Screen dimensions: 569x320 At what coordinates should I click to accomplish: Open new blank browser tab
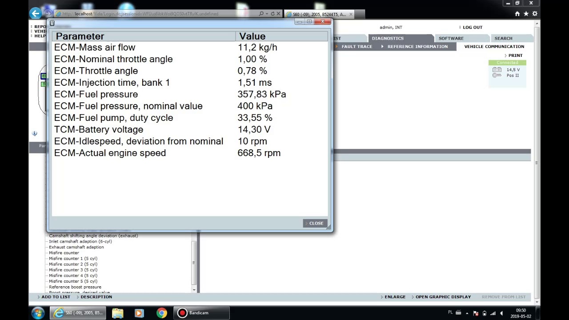(x=361, y=14)
